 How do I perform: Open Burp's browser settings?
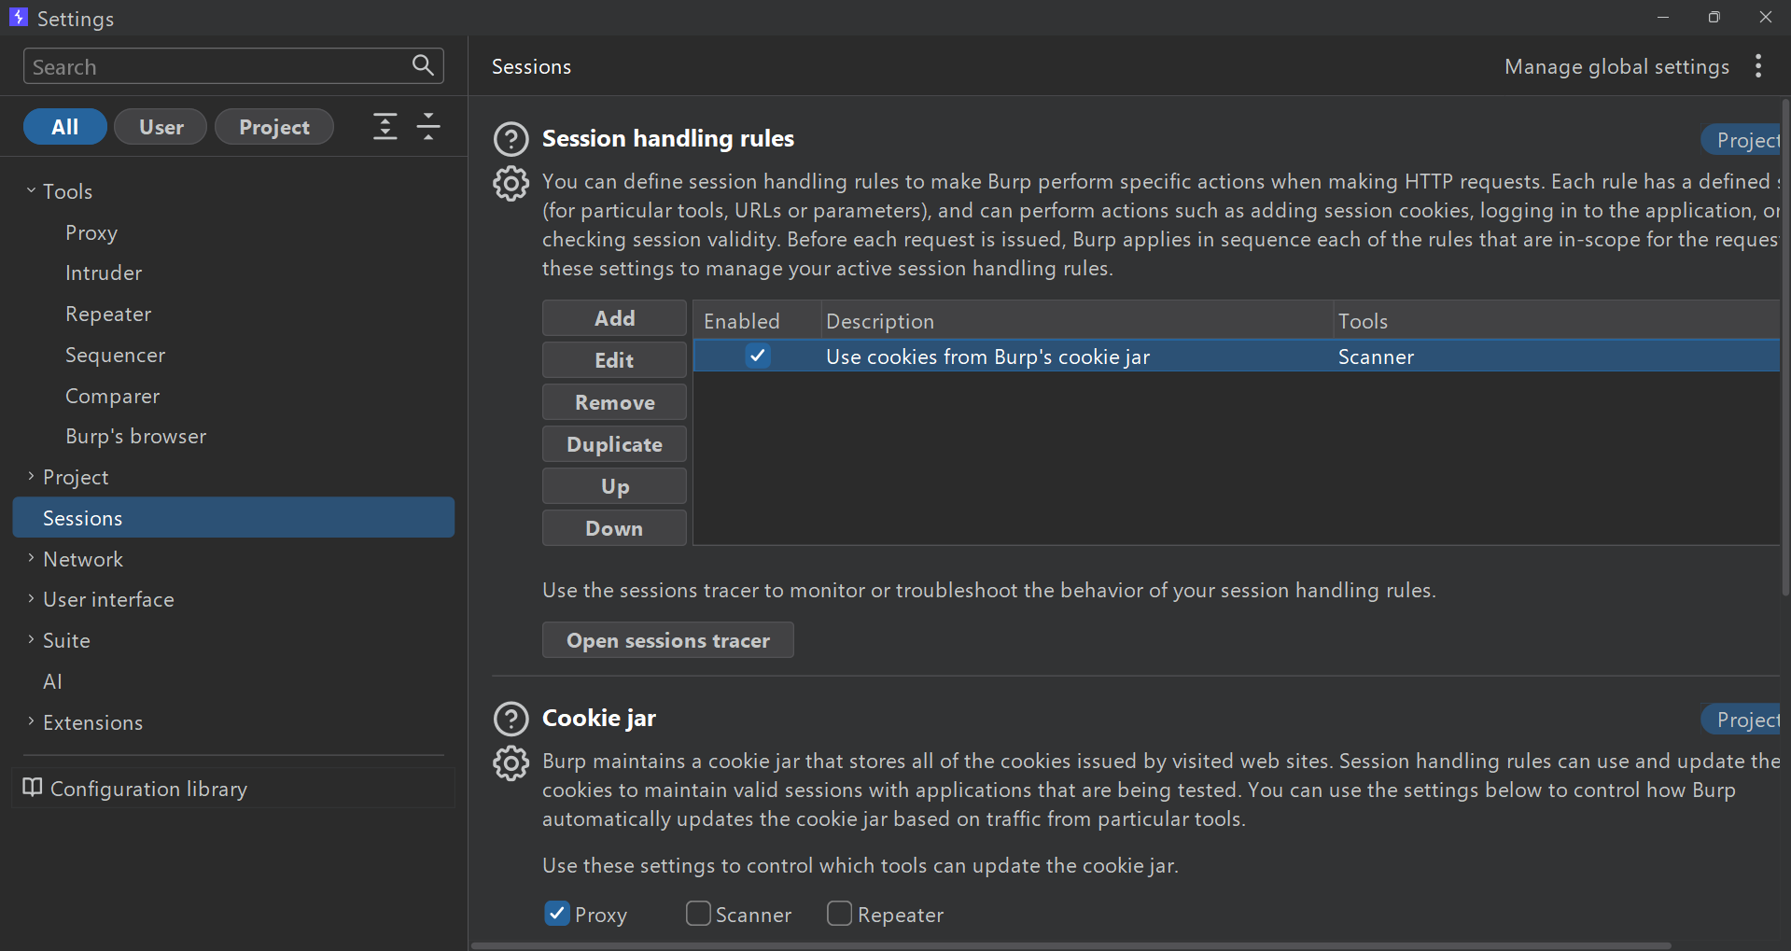click(135, 437)
